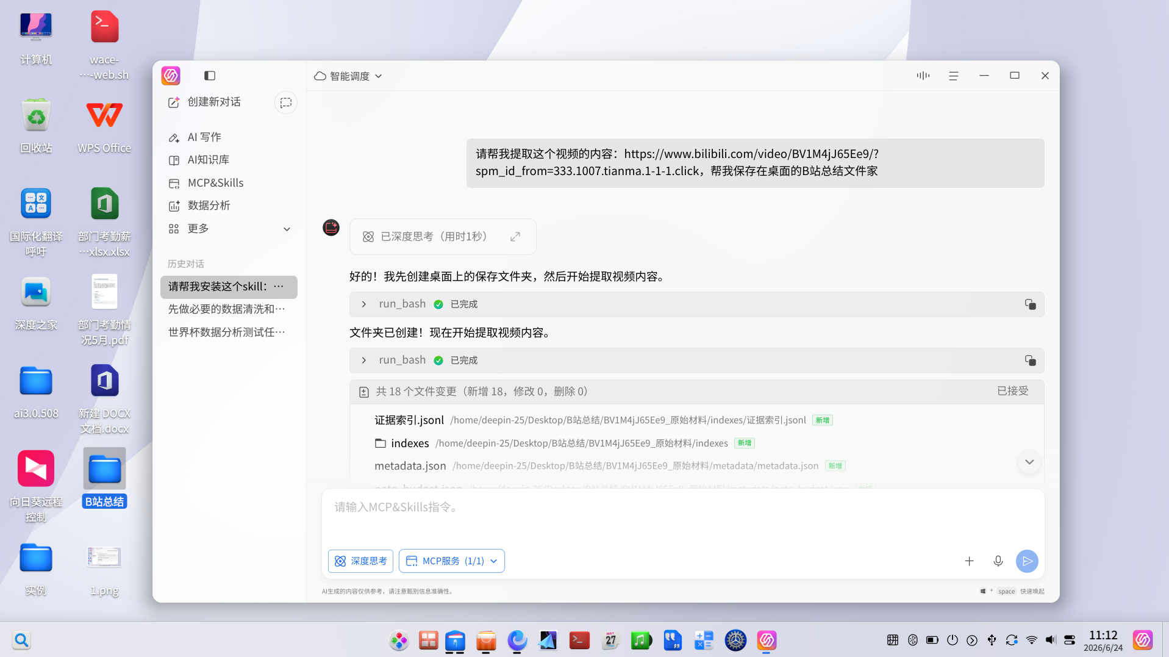Open AI知识库 in sidebar
This screenshot has height=657, width=1169.
229,160
